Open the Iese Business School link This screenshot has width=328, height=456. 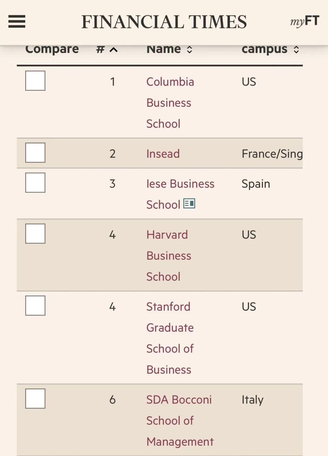[x=180, y=194]
